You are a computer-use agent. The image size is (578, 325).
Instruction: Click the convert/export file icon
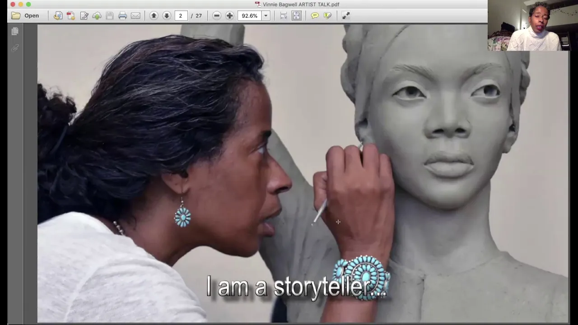58,16
